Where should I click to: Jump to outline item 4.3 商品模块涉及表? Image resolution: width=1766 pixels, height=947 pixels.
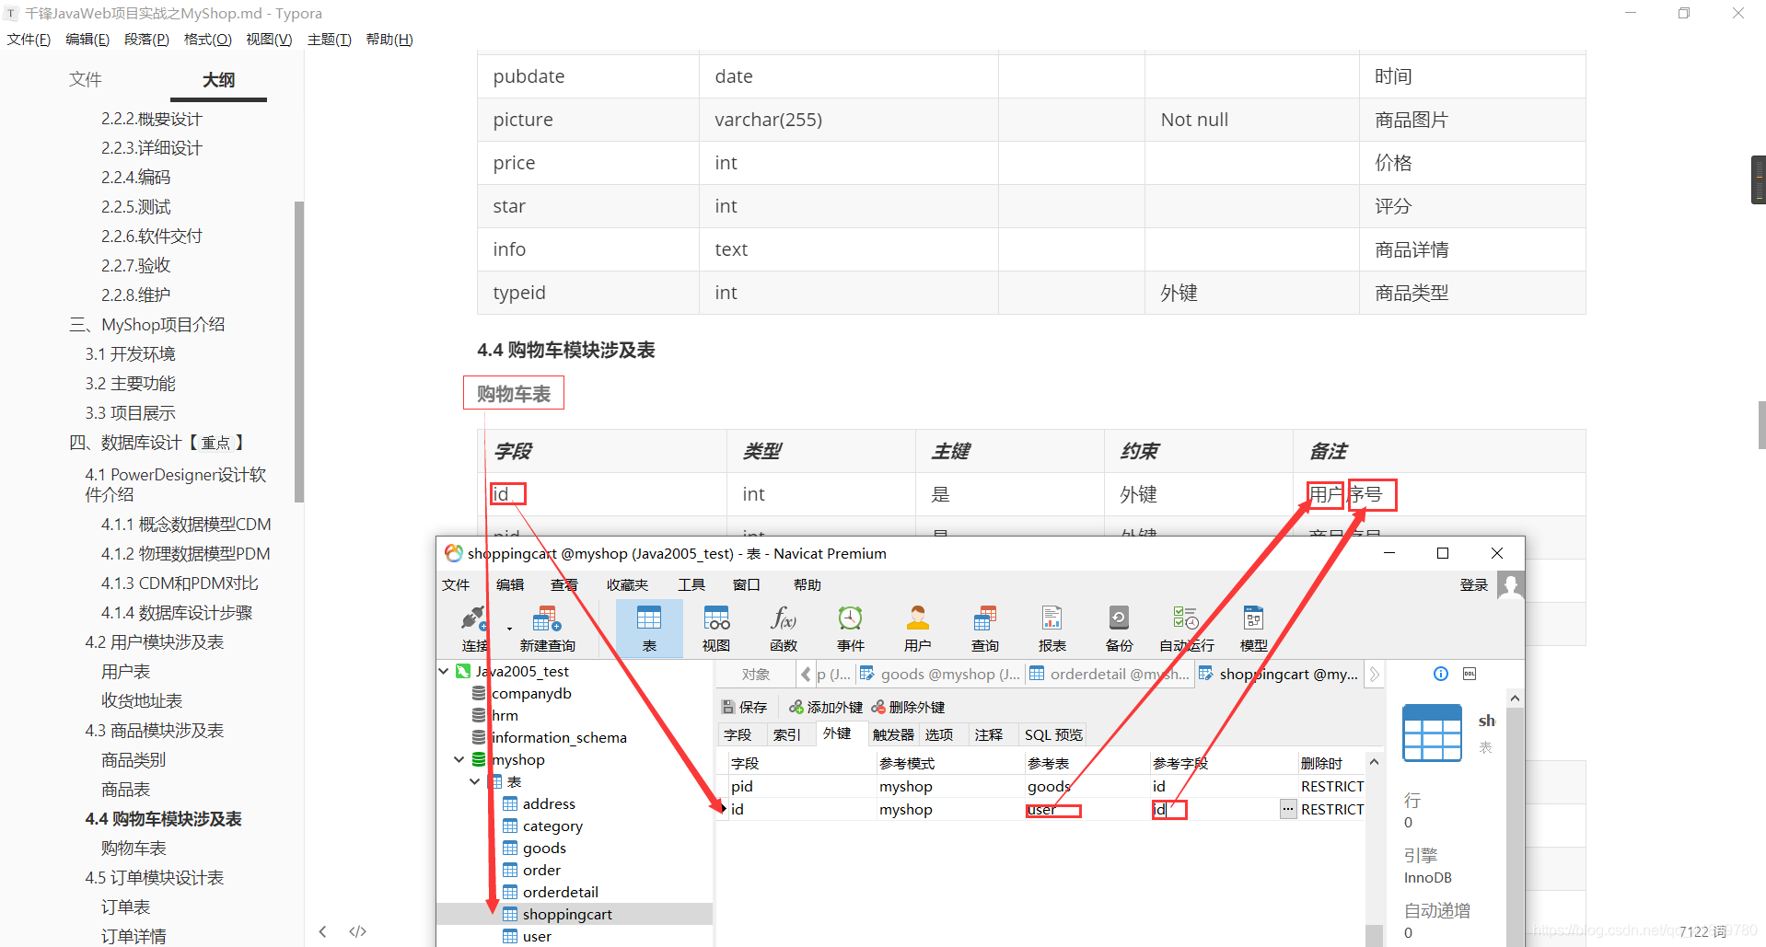pos(154,730)
